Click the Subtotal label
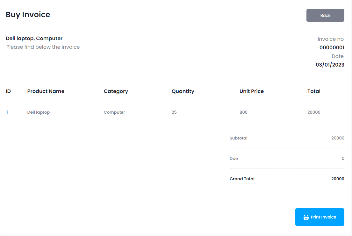Screen dimensions: 352x236 click(x=238, y=138)
